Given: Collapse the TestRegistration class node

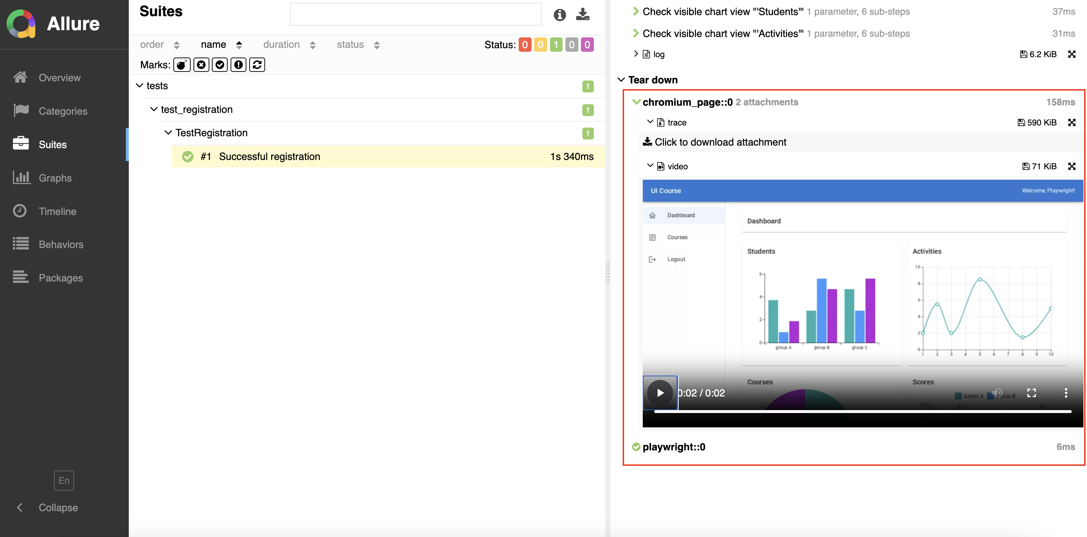Looking at the screenshot, I should 168,133.
